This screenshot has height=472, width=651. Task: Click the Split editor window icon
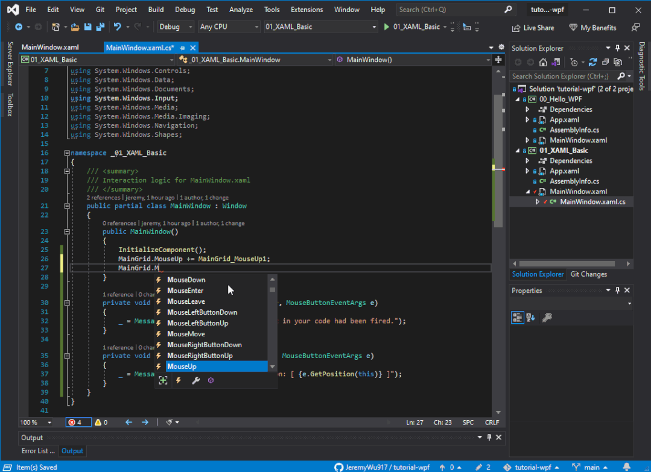(498, 60)
